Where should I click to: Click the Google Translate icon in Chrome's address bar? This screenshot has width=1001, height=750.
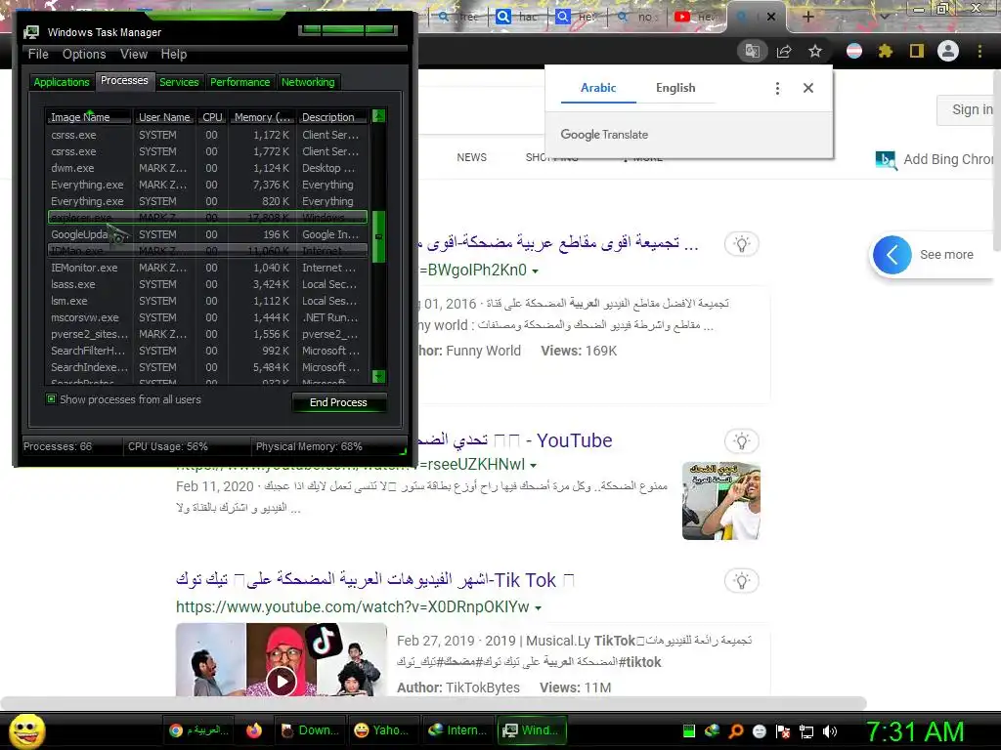coord(752,51)
